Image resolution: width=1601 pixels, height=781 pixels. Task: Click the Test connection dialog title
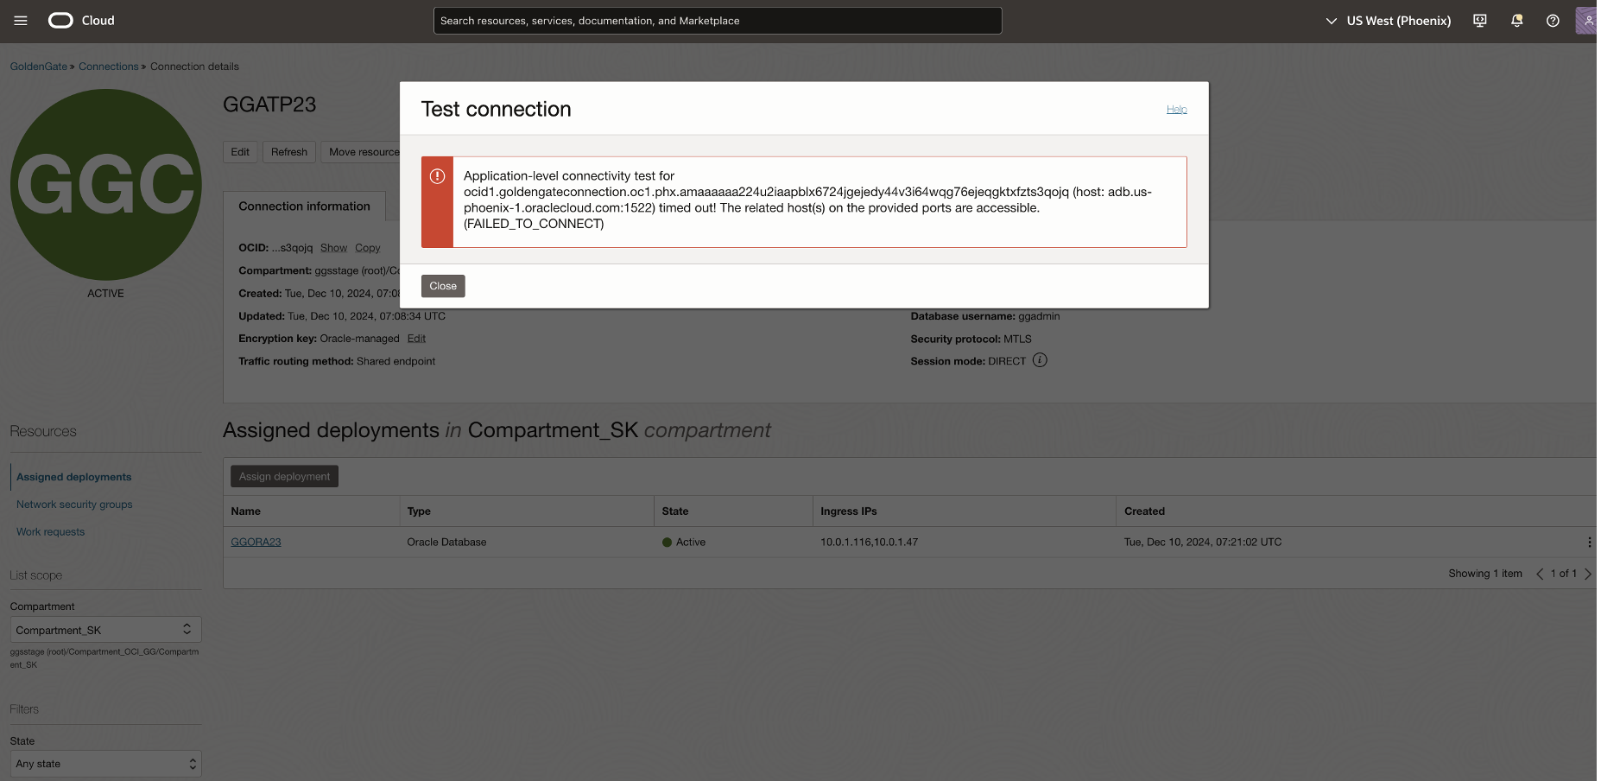[x=496, y=109]
